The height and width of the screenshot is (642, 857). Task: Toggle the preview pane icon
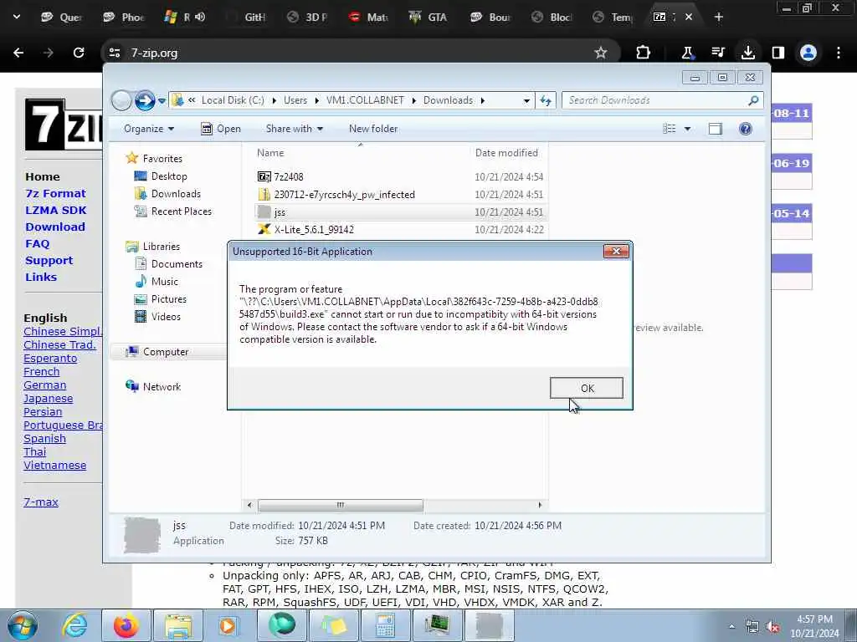click(715, 129)
